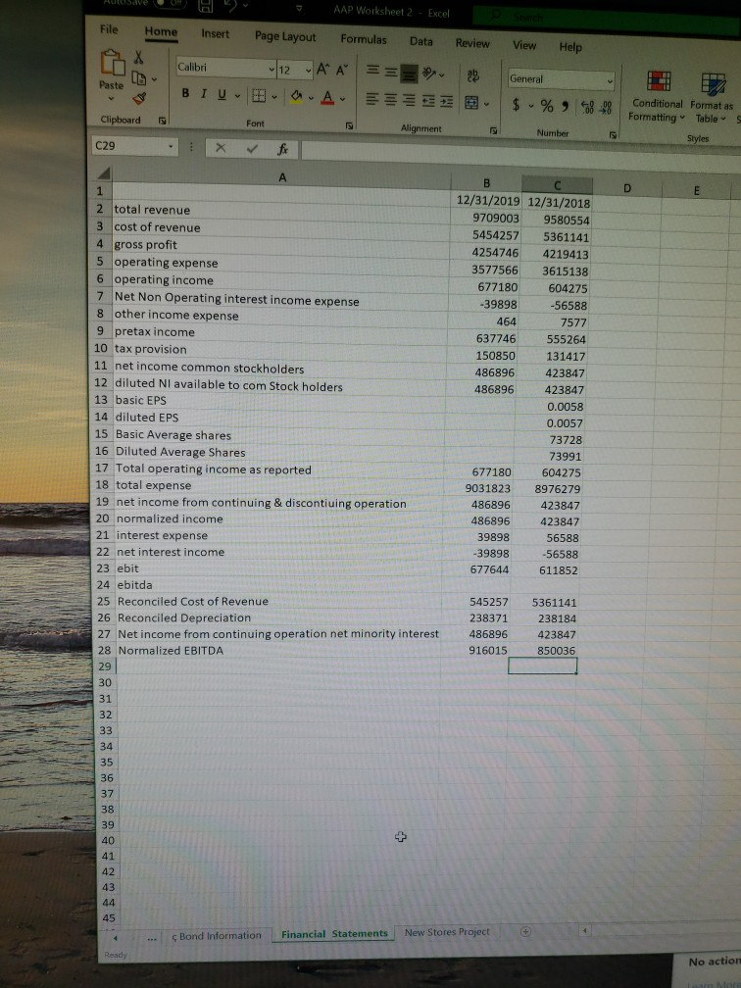Click the Align Right icon
Image resolution: width=741 pixels, height=988 pixels.
(x=409, y=100)
